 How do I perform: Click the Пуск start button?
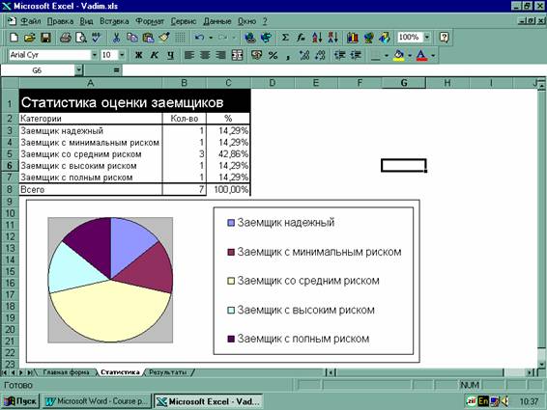point(20,401)
